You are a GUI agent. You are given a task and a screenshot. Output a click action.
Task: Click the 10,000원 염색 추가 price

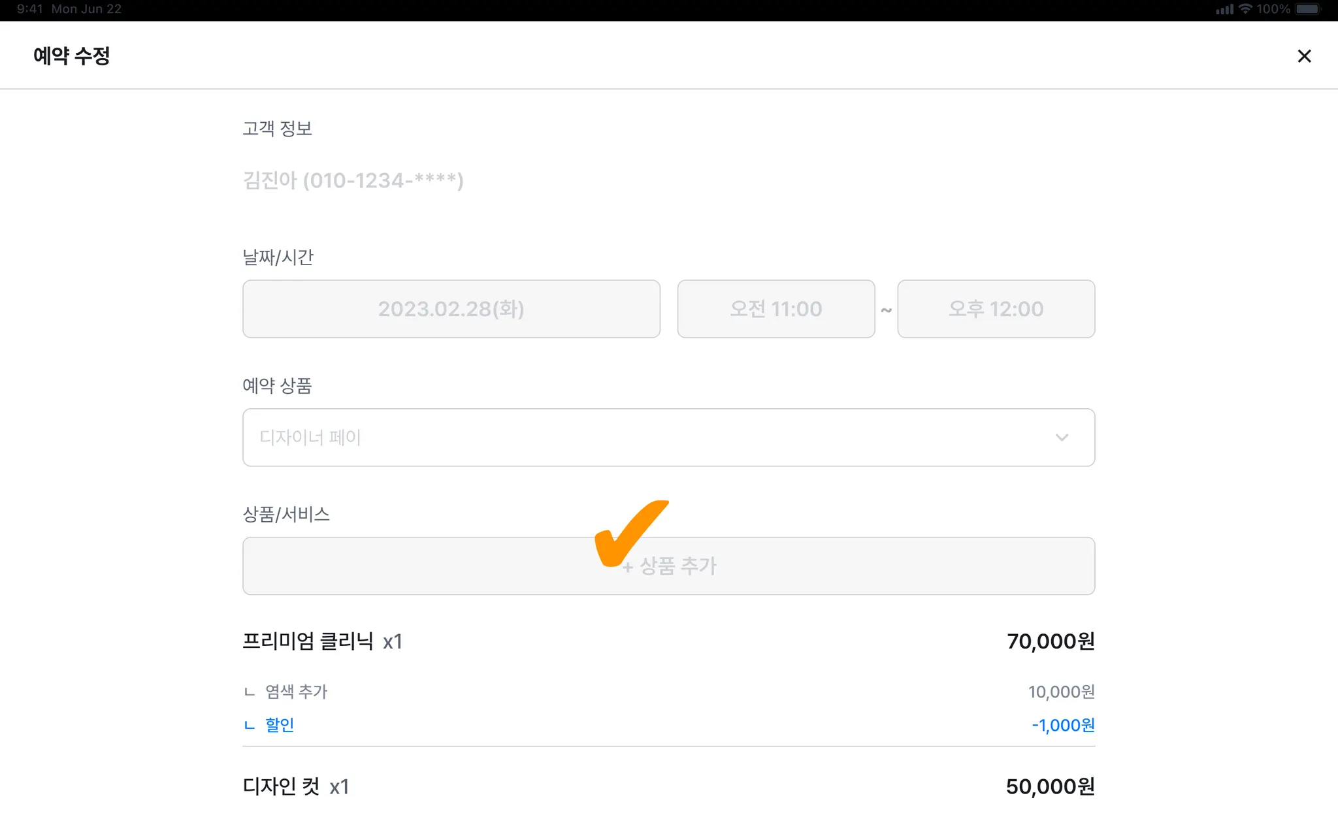point(1061,692)
